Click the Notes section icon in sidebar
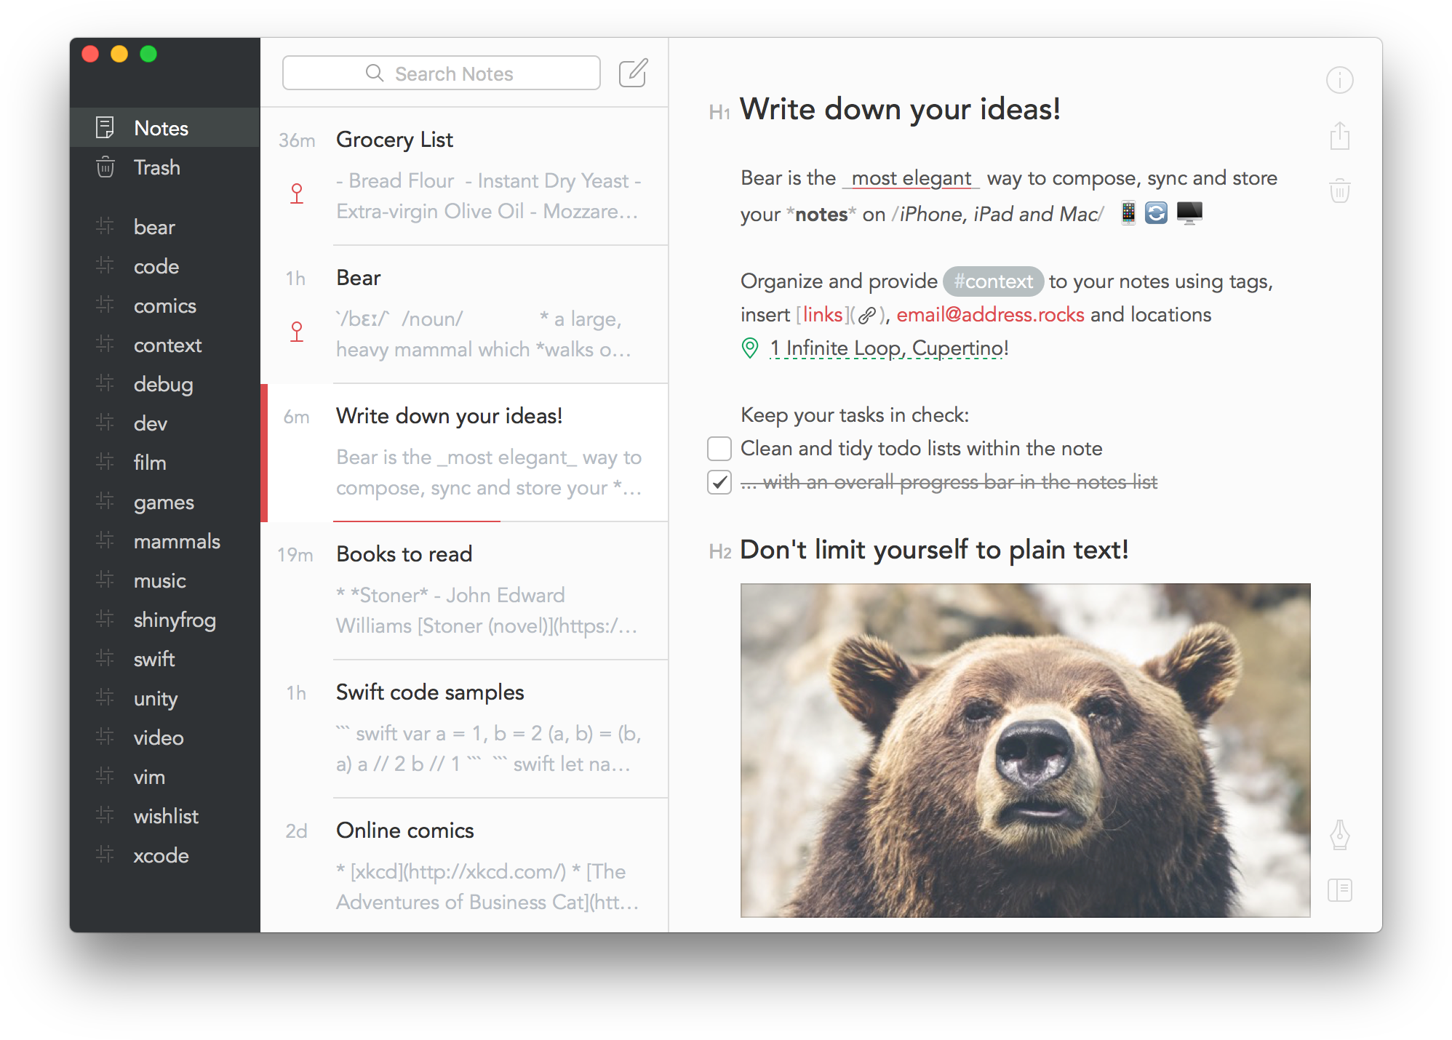 pos(107,127)
